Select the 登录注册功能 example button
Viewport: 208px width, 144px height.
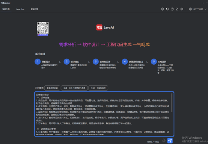[x=52, y=88]
